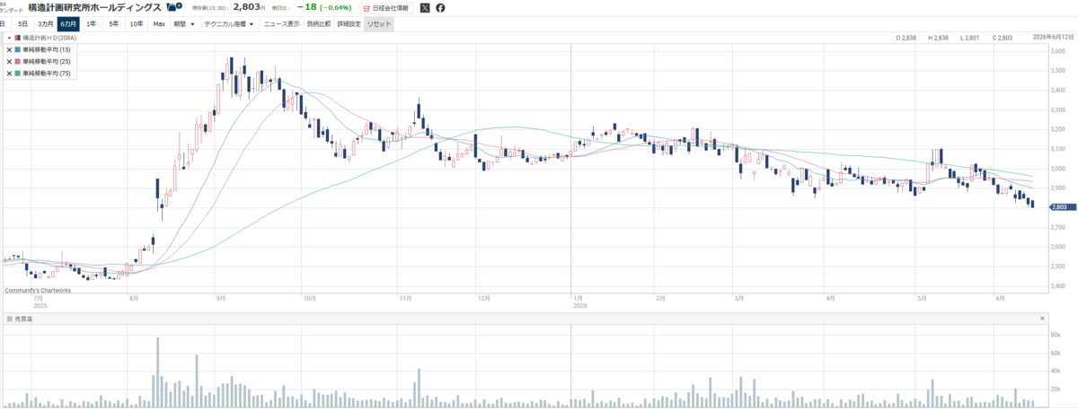Viewport: 1078px width, 410px height.
Task: Click 単純移動平均 (75) legend label
Action: (47, 73)
